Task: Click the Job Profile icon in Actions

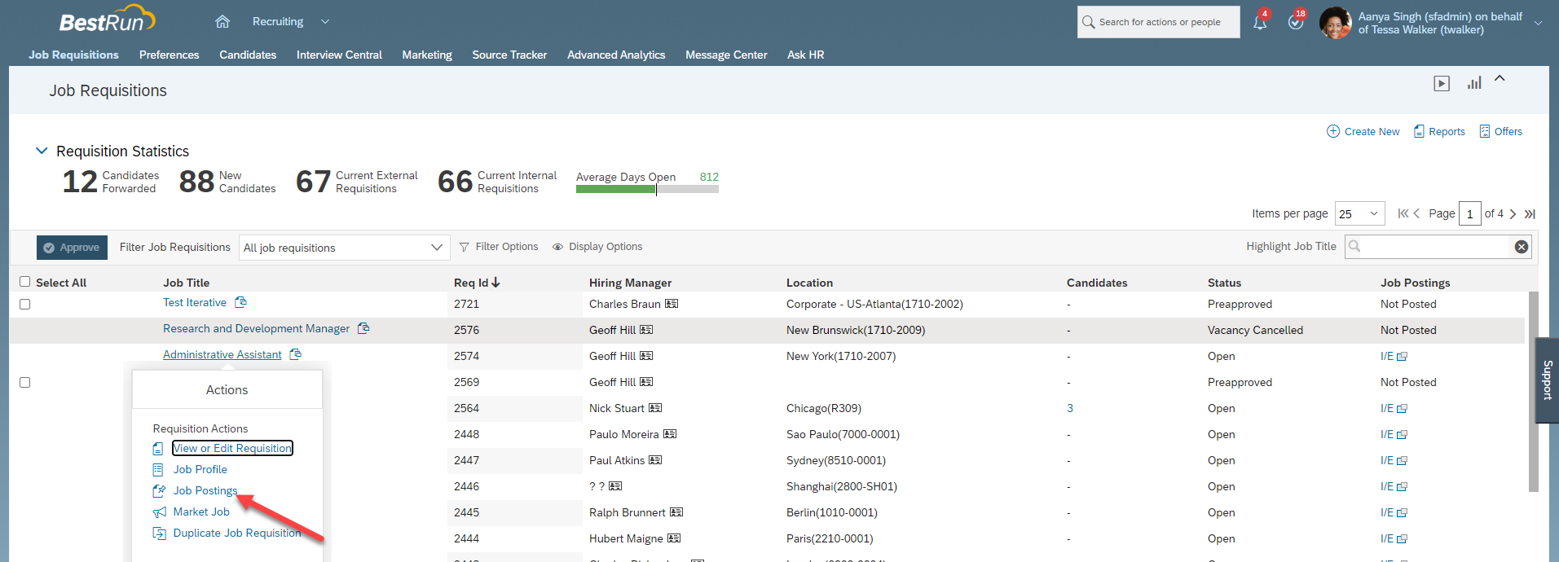Action: point(158,470)
